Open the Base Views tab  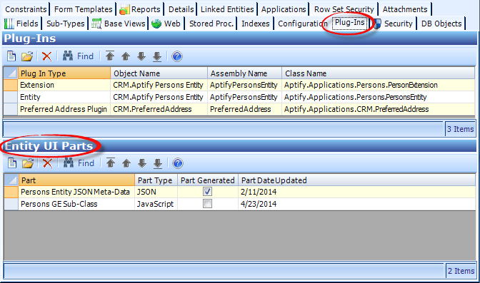point(119,24)
